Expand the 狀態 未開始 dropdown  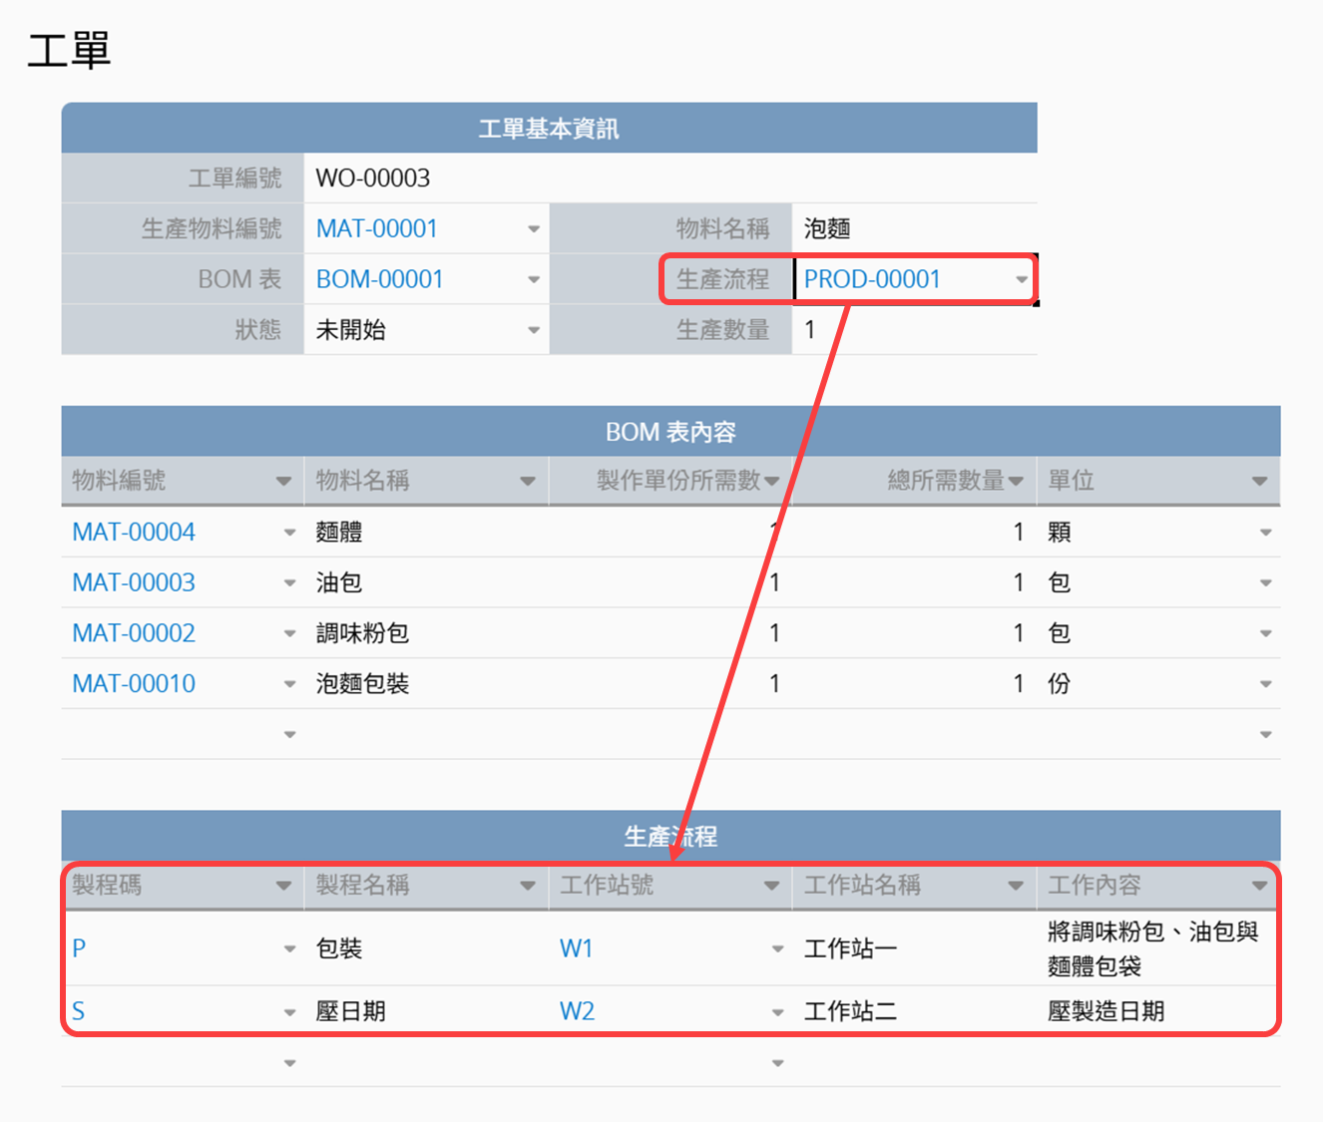point(534,330)
